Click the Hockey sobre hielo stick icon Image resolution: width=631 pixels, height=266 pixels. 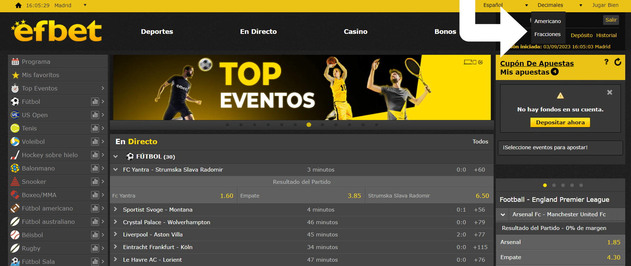point(15,155)
